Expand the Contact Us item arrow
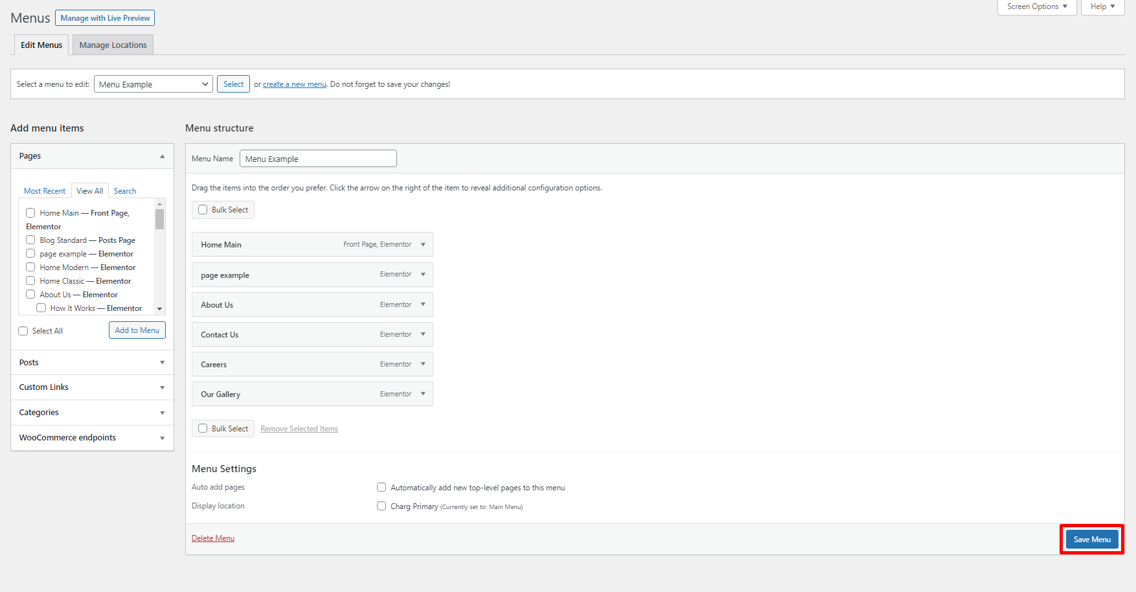The image size is (1136, 592). [x=423, y=334]
